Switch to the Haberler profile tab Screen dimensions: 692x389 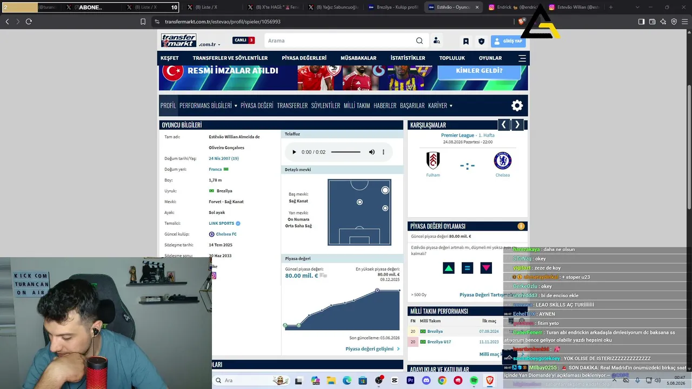(x=385, y=105)
